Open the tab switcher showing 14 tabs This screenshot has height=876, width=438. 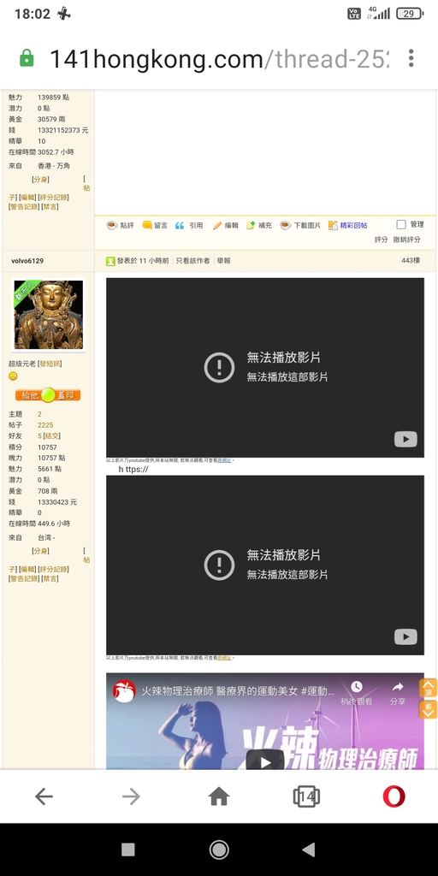(306, 796)
